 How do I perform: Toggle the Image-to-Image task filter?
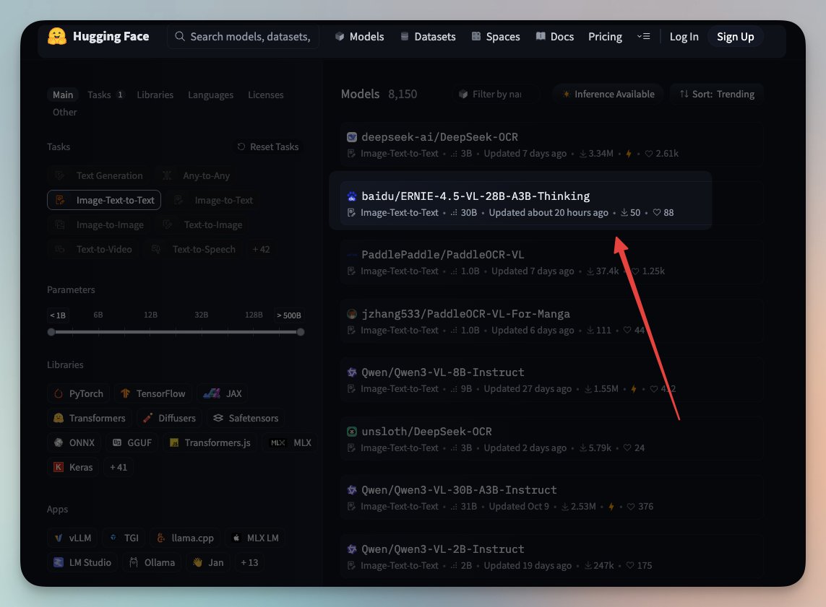click(98, 224)
